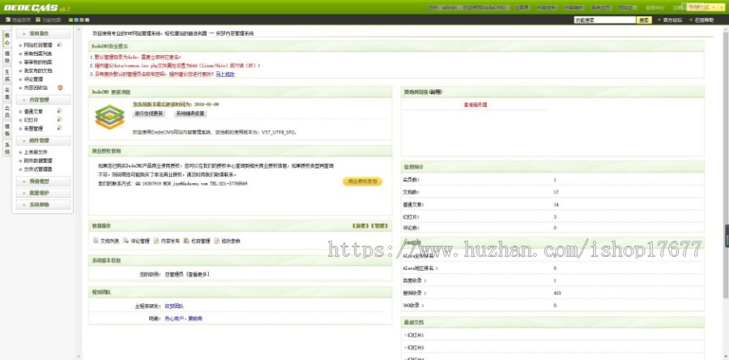Image resolution: width=729 pixels, height=360 pixels.
Task: Open the 官方论坛 link
Action: 672,20
